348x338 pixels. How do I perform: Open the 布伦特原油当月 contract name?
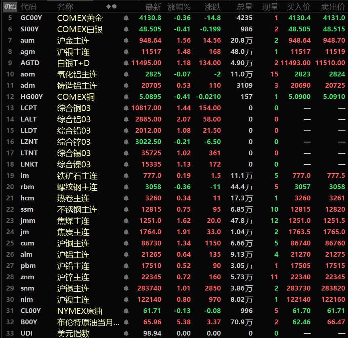[x=88, y=322]
